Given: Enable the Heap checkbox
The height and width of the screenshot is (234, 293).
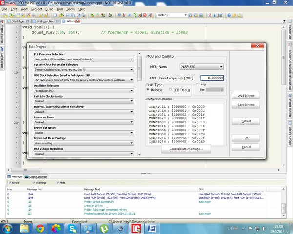Looking at the screenshot, I should click(197, 84).
